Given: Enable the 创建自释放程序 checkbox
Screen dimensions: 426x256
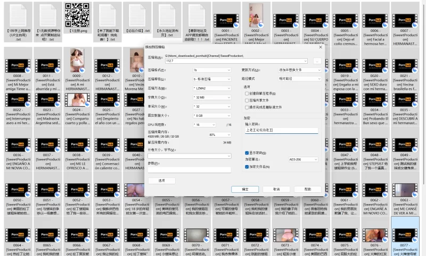Looking at the screenshot, I should 247,93.
